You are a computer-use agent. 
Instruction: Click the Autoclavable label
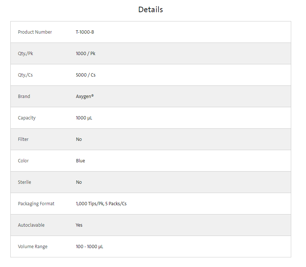click(x=31, y=225)
